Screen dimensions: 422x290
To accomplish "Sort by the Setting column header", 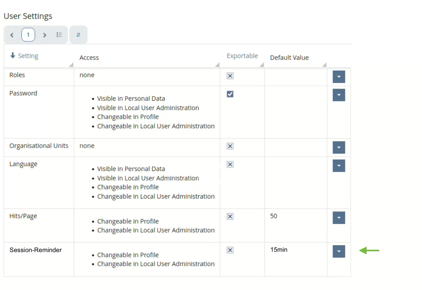I will (x=28, y=56).
